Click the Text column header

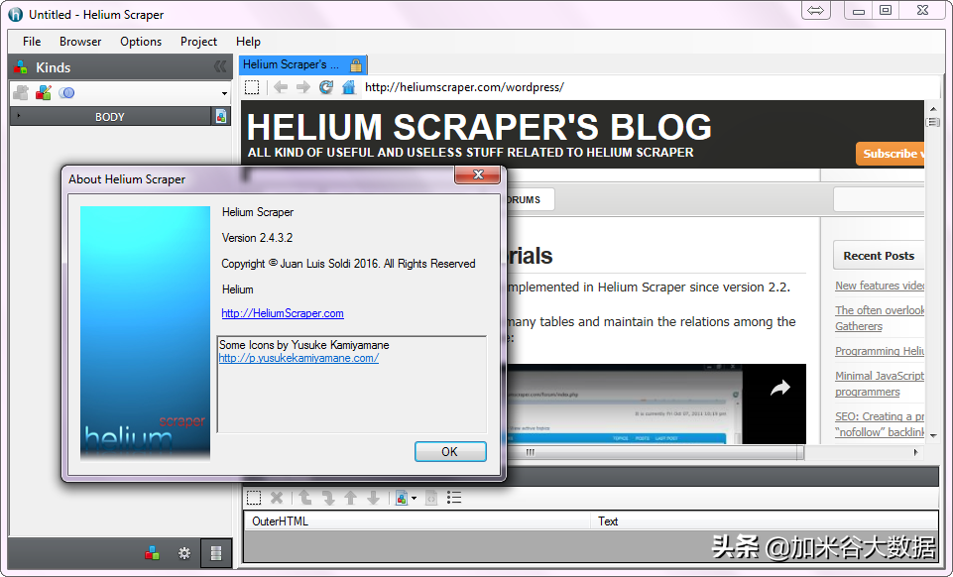(764, 521)
